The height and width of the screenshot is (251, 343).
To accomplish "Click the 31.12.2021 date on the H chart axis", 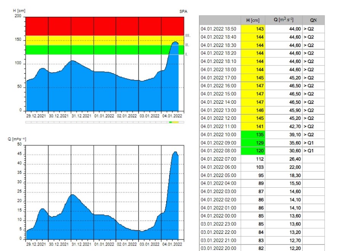I will (x=82, y=116).
